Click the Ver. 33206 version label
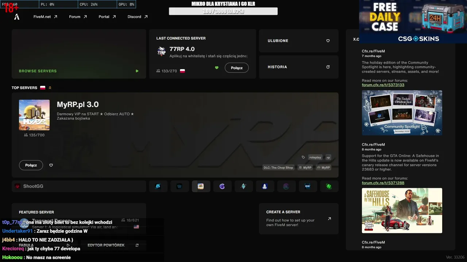This screenshot has width=467, height=262. click(x=455, y=257)
